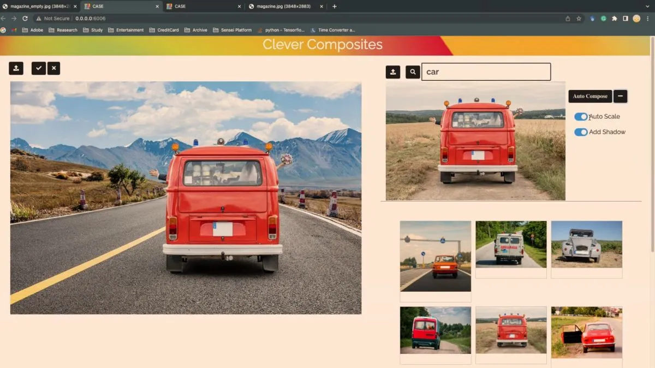
Task: Cancel the composite with the X icon
Action: click(53, 68)
